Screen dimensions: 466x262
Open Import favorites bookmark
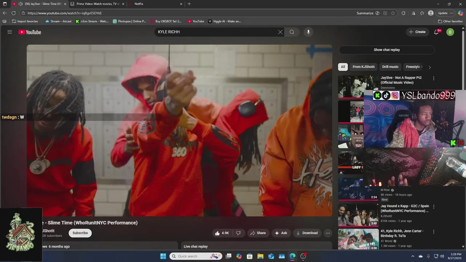tap(25, 21)
